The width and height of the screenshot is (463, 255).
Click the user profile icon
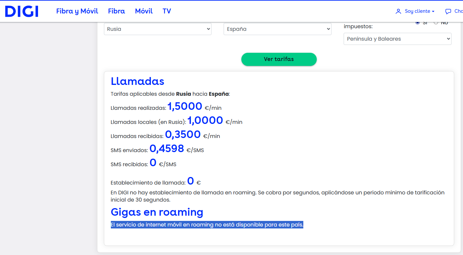(x=398, y=11)
